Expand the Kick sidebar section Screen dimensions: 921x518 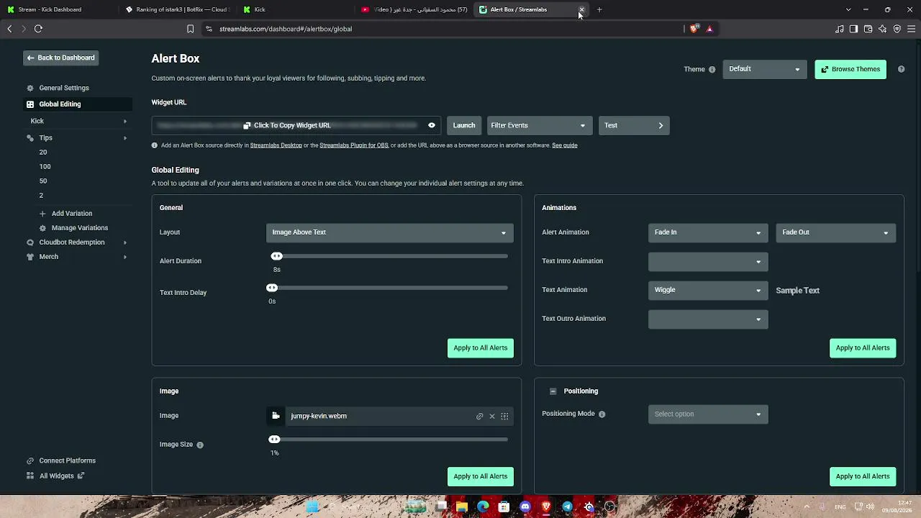pos(78,121)
